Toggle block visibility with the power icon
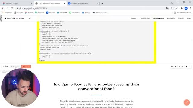 point(179,67)
